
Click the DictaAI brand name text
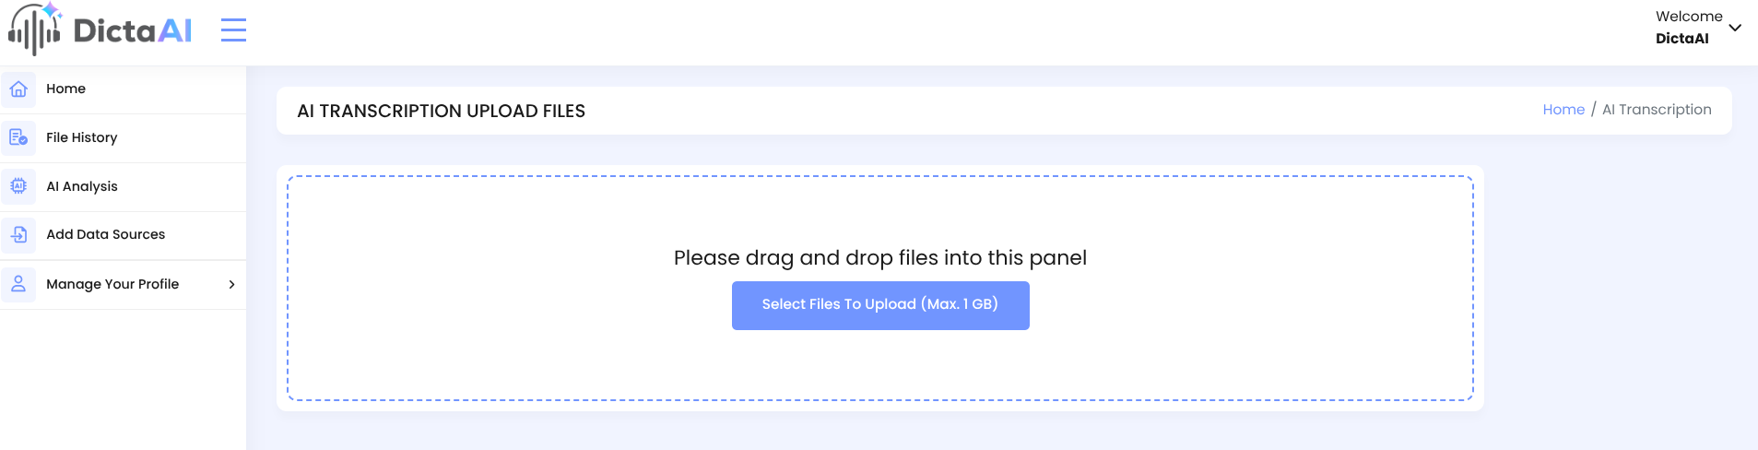(x=133, y=31)
